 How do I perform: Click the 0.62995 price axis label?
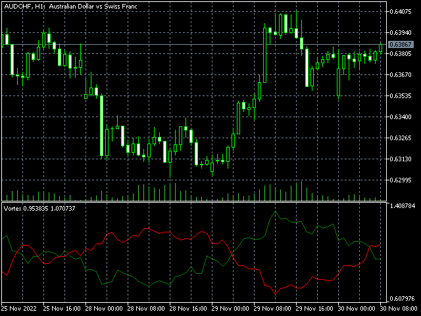tap(401, 180)
